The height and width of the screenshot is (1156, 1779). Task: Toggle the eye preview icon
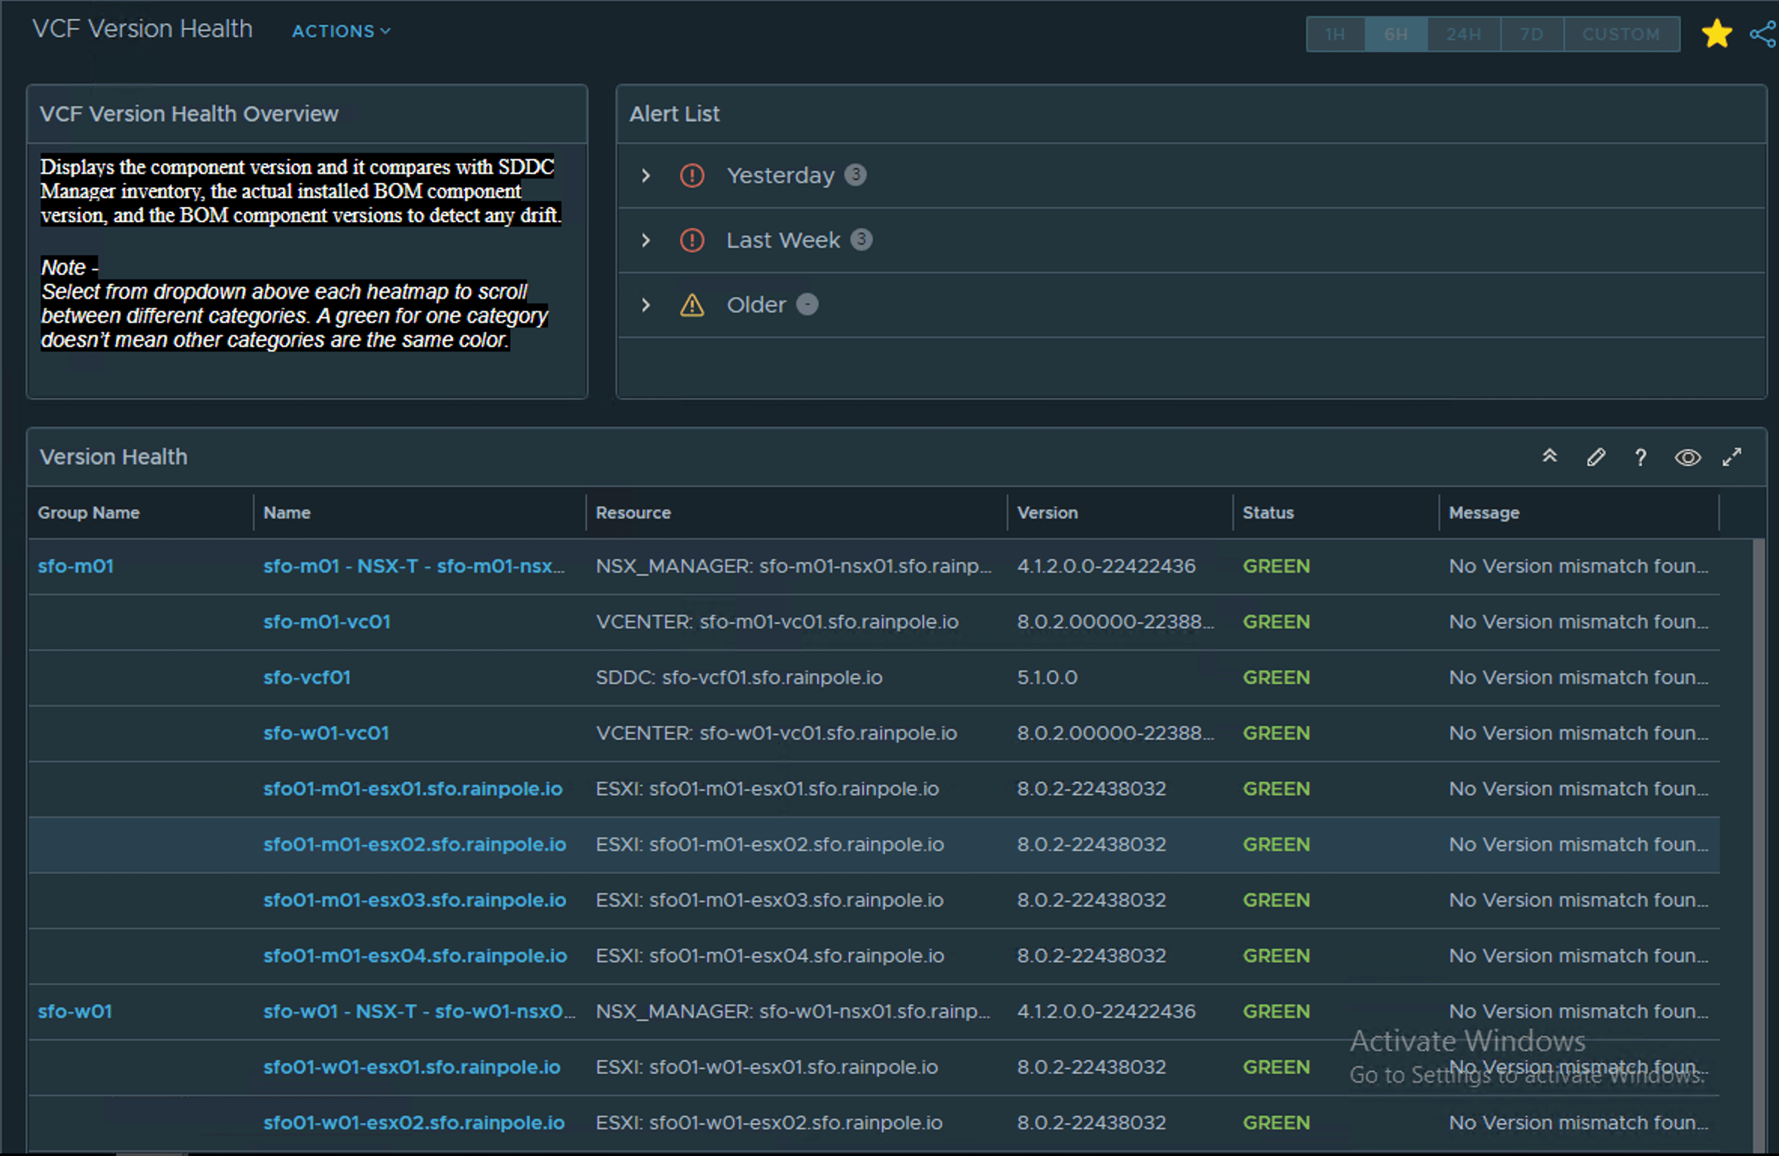tap(1687, 457)
